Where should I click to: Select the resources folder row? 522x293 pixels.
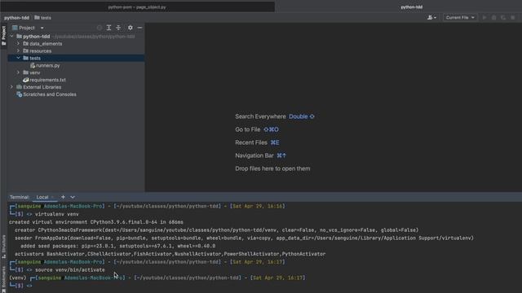[76, 50]
